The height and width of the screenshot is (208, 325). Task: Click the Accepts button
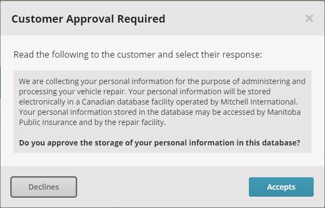click(x=281, y=187)
